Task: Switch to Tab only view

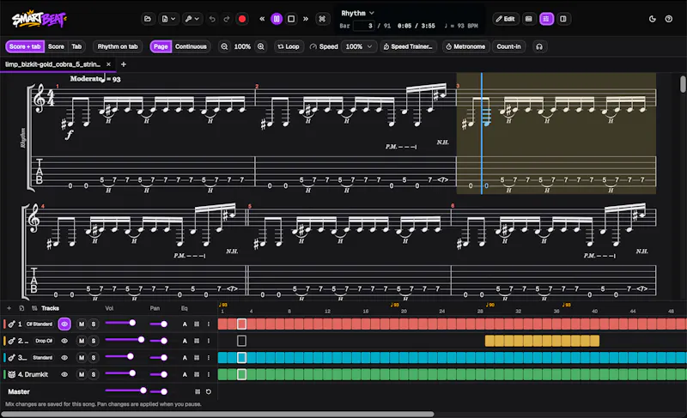Action: tap(76, 46)
